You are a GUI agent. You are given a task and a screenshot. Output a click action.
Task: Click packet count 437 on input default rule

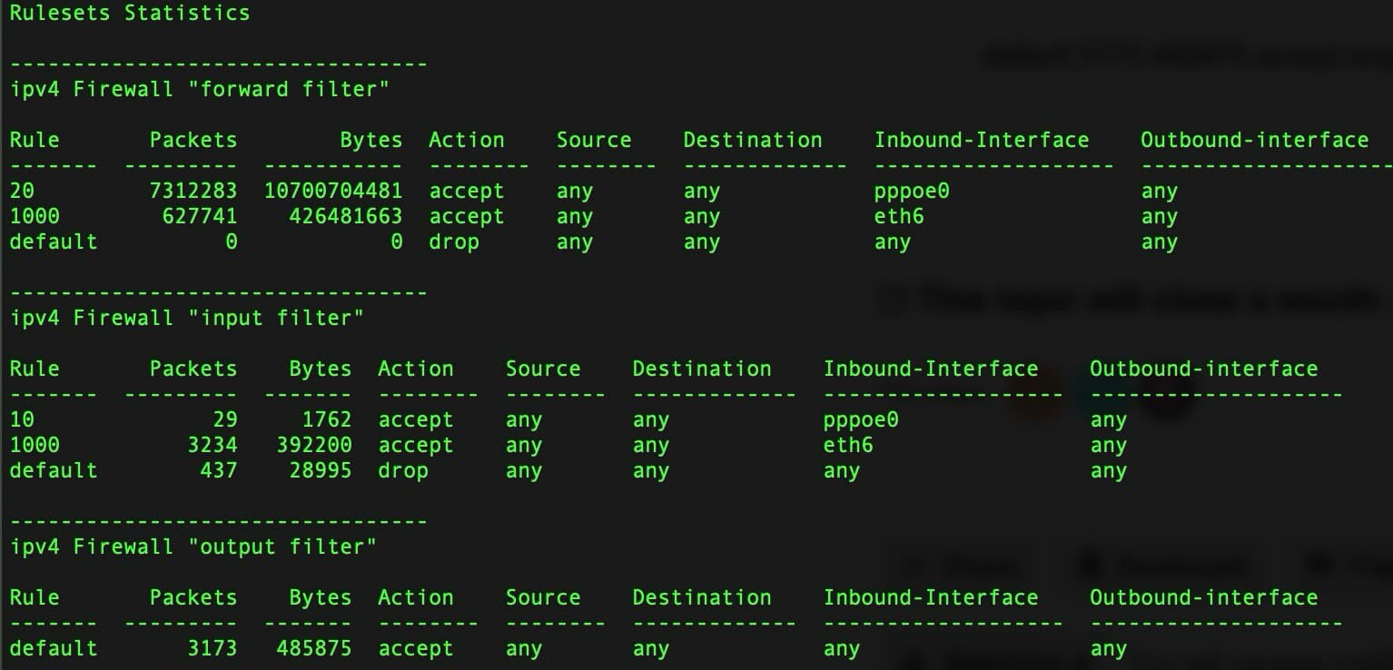point(219,471)
